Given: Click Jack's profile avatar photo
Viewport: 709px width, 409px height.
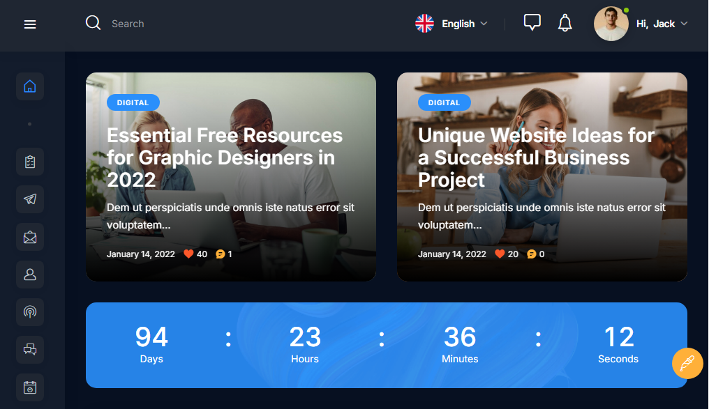Looking at the screenshot, I should [611, 24].
